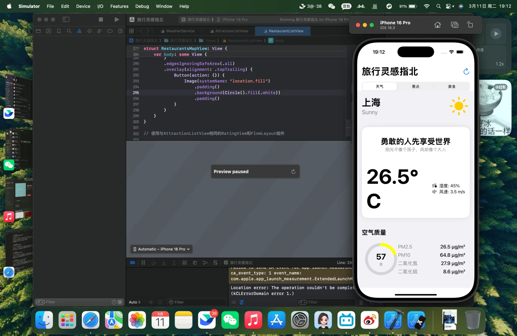Open the Breakpoint navigator icon
The width and height of the screenshot is (517, 336).
[110, 31]
